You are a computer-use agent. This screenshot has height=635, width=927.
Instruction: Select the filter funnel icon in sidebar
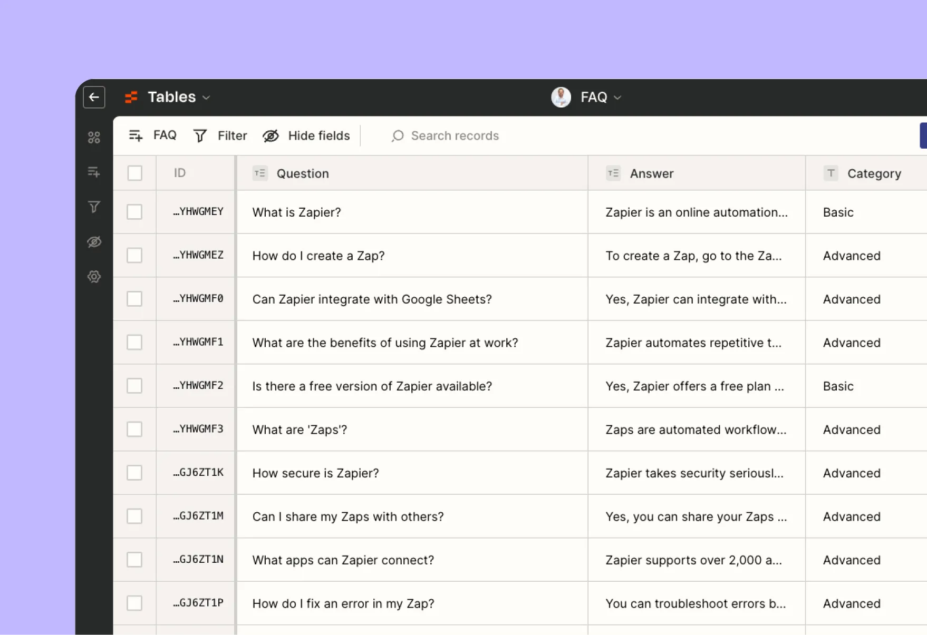pyautogui.click(x=94, y=207)
